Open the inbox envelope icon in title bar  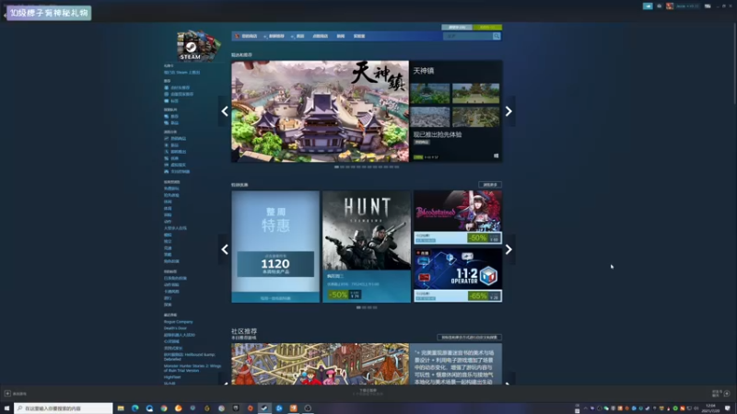pos(659,6)
